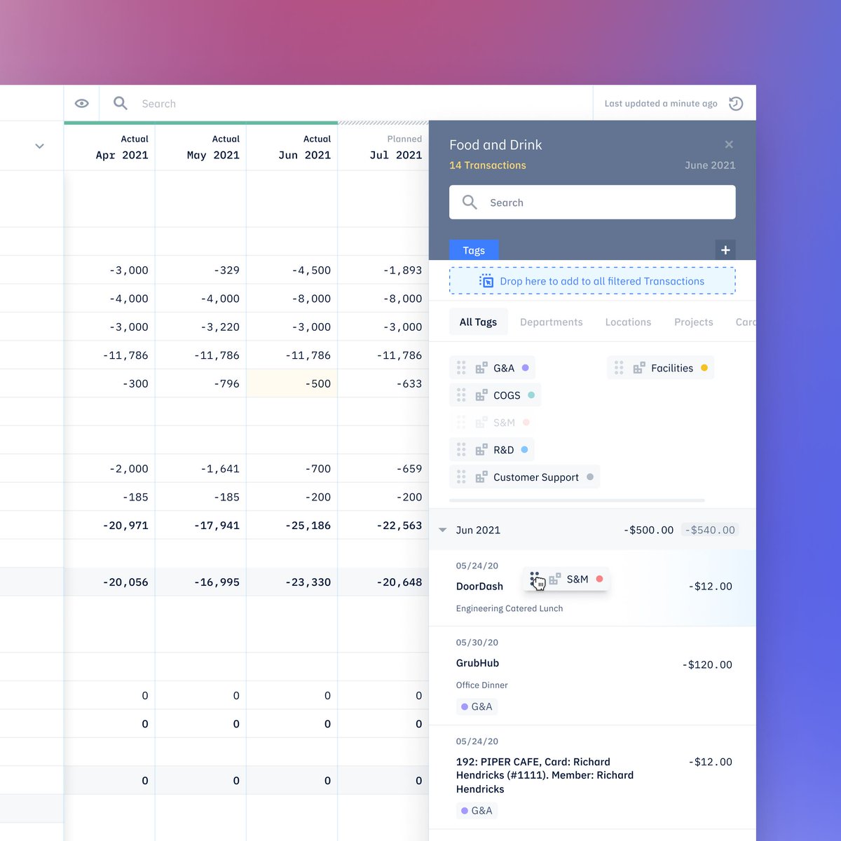841x841 pixels.
Task: Click the G&A tag under PIPER CAFE
Action: [477, 810]
